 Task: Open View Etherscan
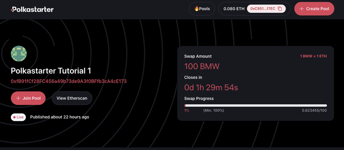72,98
